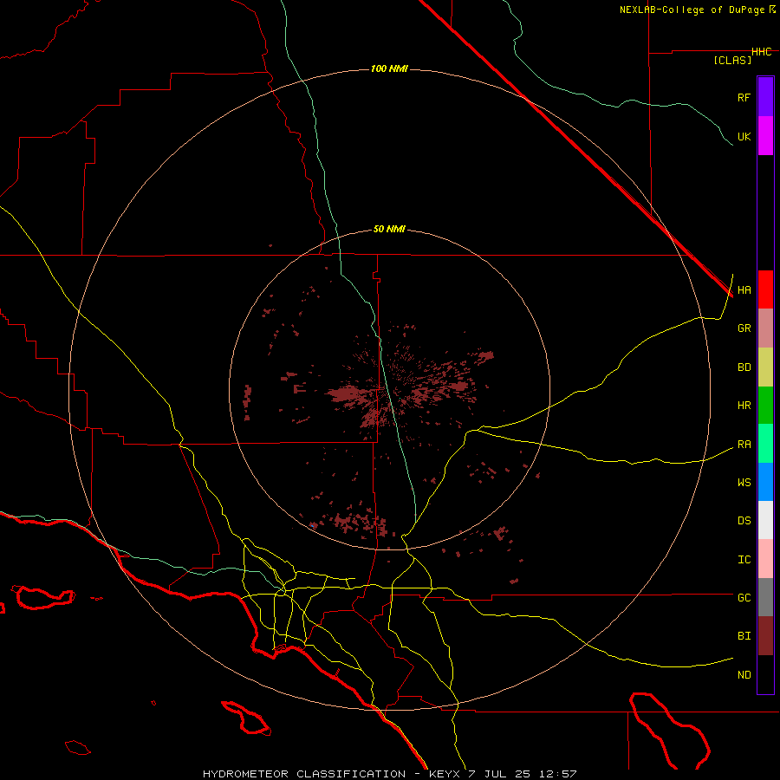This screenshot has height=780, width=780.
Task: Click the DS legend label
Action: (x=744, y=521)
